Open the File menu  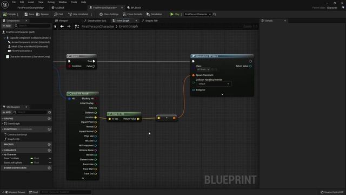(x=14, y=2)
